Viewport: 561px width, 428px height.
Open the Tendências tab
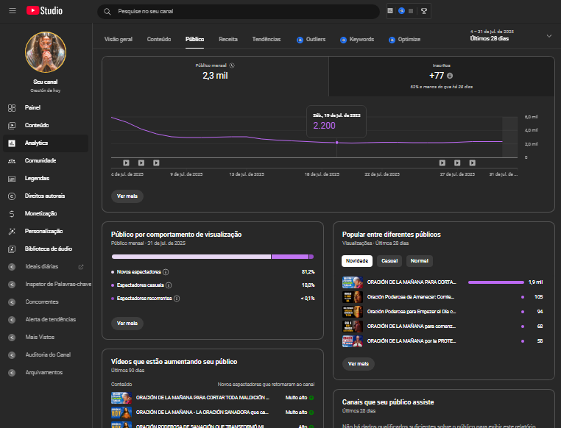pos(267,39)
